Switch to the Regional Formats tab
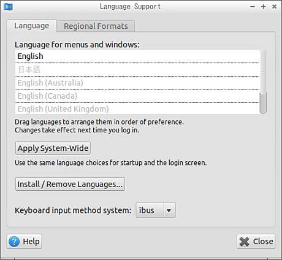 pyautogui.click(x=96, y=26)
